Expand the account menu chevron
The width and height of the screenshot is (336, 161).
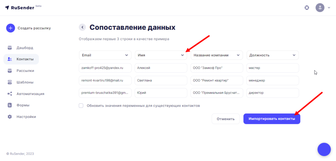[329, 8]
